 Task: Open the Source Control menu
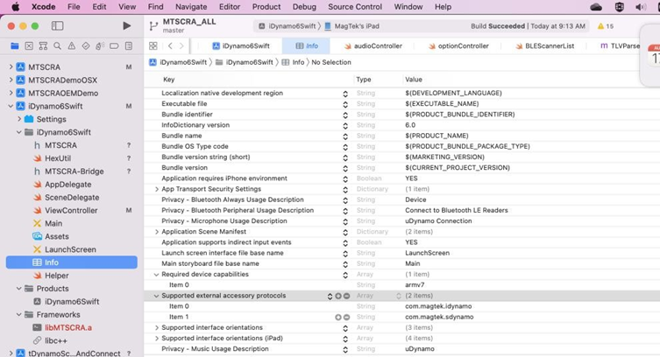pos(355,7)
